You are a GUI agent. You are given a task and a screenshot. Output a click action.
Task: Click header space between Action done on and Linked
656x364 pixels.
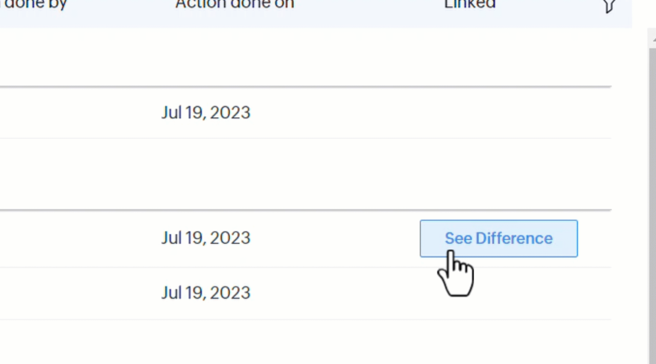coord(369,5)
